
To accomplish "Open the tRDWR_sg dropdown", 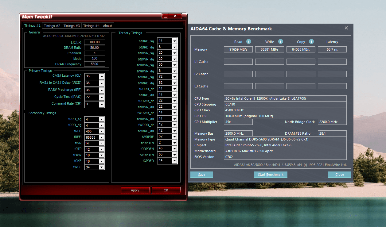I will [x=174, y=53].
